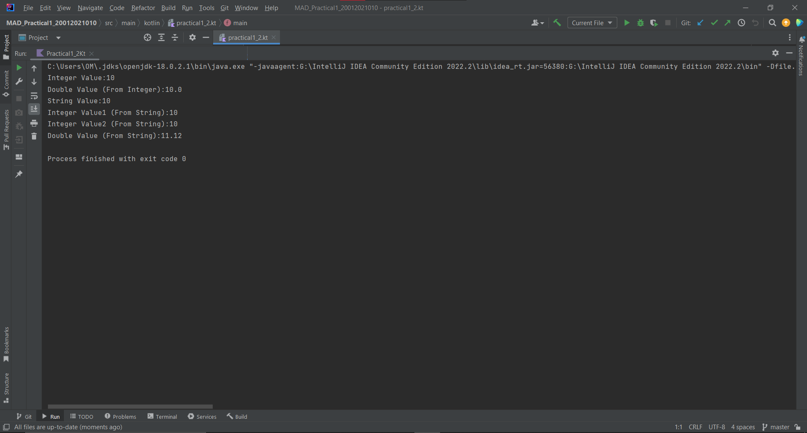Image resolution: width=807 pixels, height=433 pixels.
Task: Update project from Git arrow
Action: [x=700, y=23]
